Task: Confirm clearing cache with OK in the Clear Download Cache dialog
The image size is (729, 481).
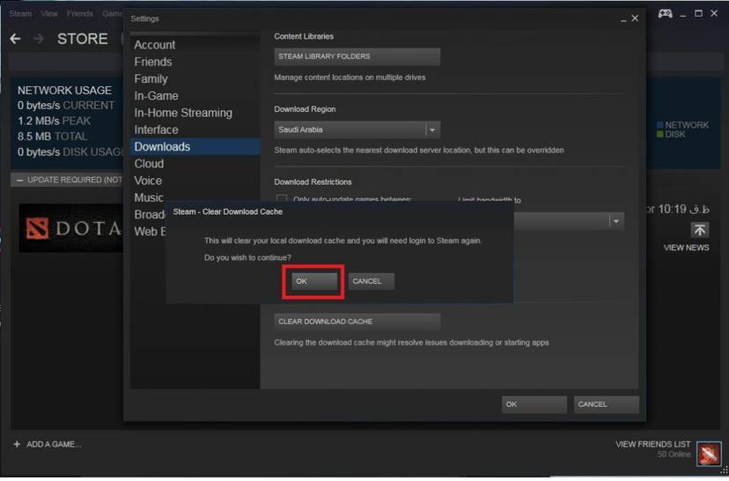Action: [314, 282]
